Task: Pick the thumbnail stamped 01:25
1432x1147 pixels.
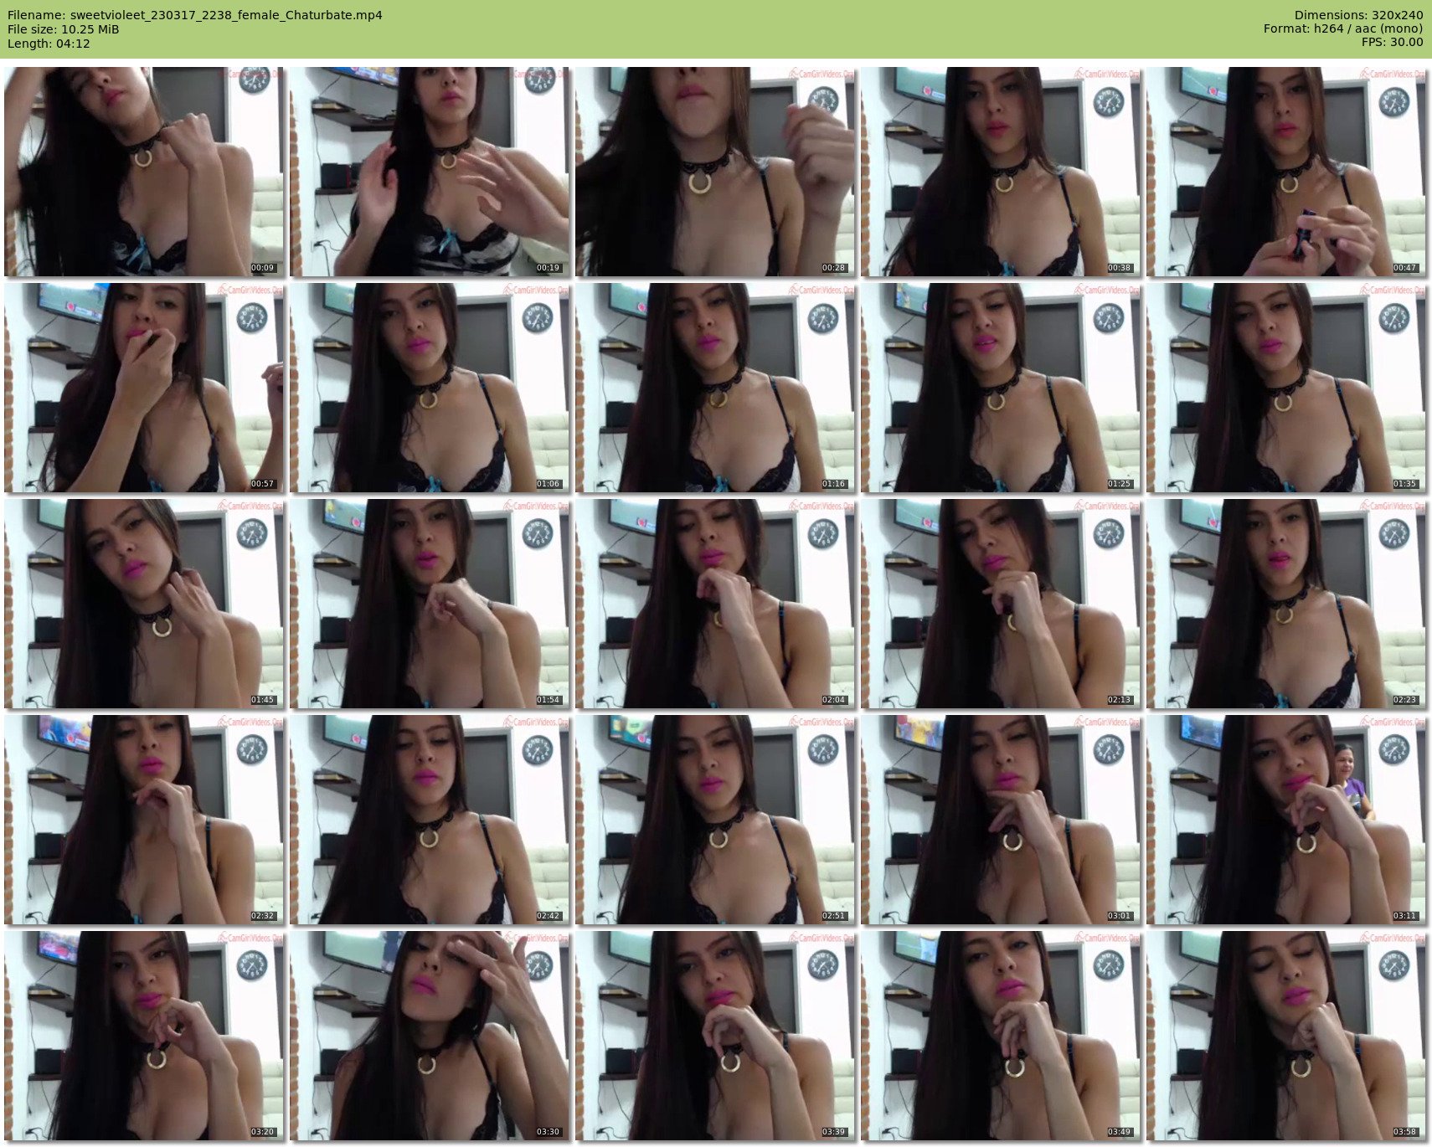Action: point(1001,388)
